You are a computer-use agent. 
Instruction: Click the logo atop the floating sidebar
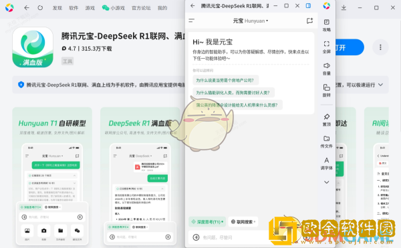[x=327, y=5]
